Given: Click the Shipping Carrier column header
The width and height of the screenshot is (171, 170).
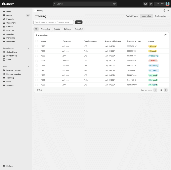Looking at the screenshot, I should click(90, 41).
